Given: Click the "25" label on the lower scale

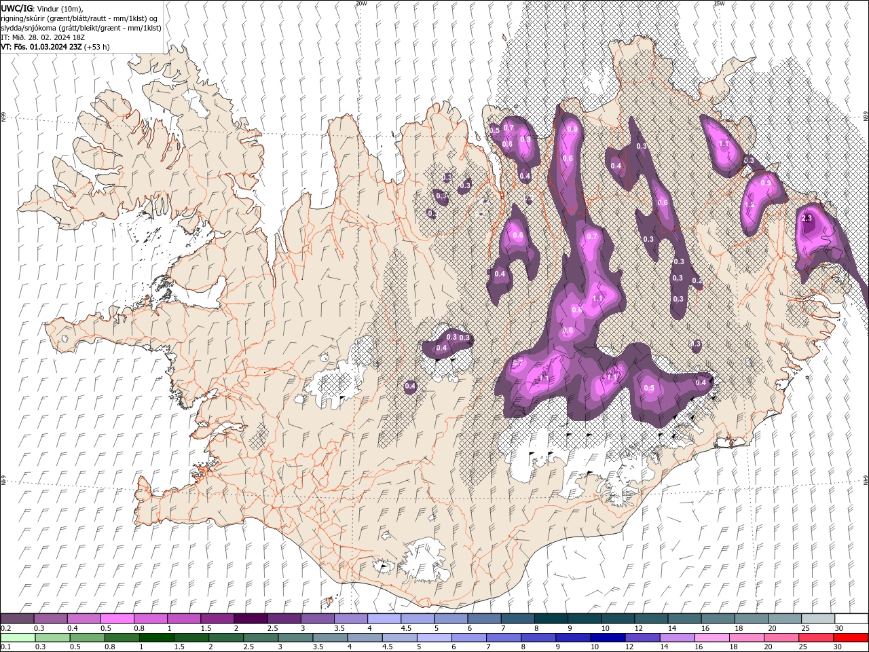Looking at the screenshot, I should 803,647.
